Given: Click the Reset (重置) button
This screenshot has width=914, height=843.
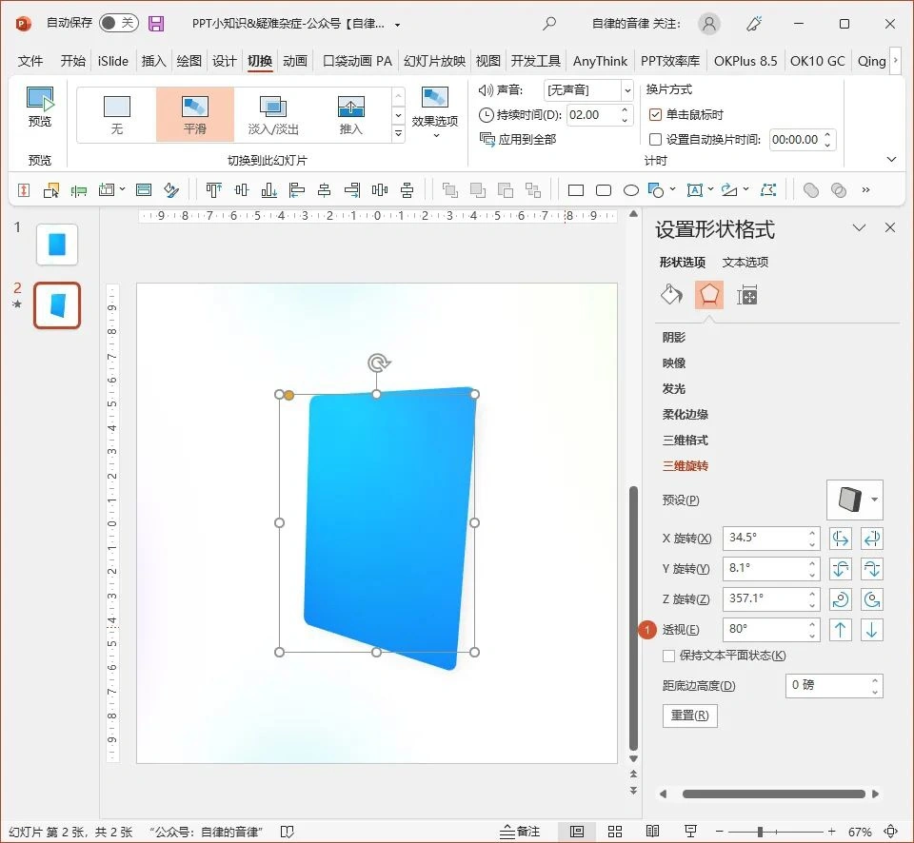Looking at the screenshot, I should [689, 716].
